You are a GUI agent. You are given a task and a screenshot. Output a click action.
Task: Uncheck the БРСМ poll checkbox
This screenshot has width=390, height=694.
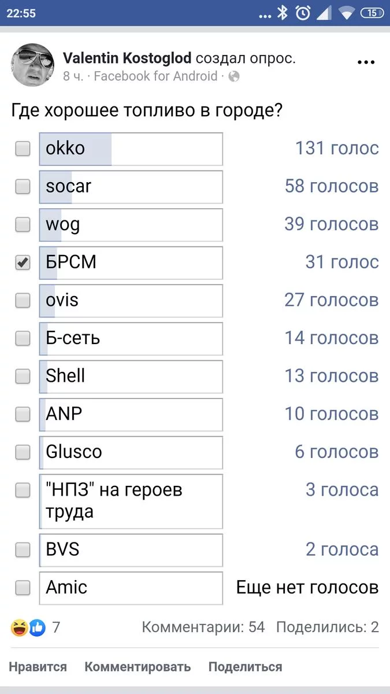click(23, 263)
